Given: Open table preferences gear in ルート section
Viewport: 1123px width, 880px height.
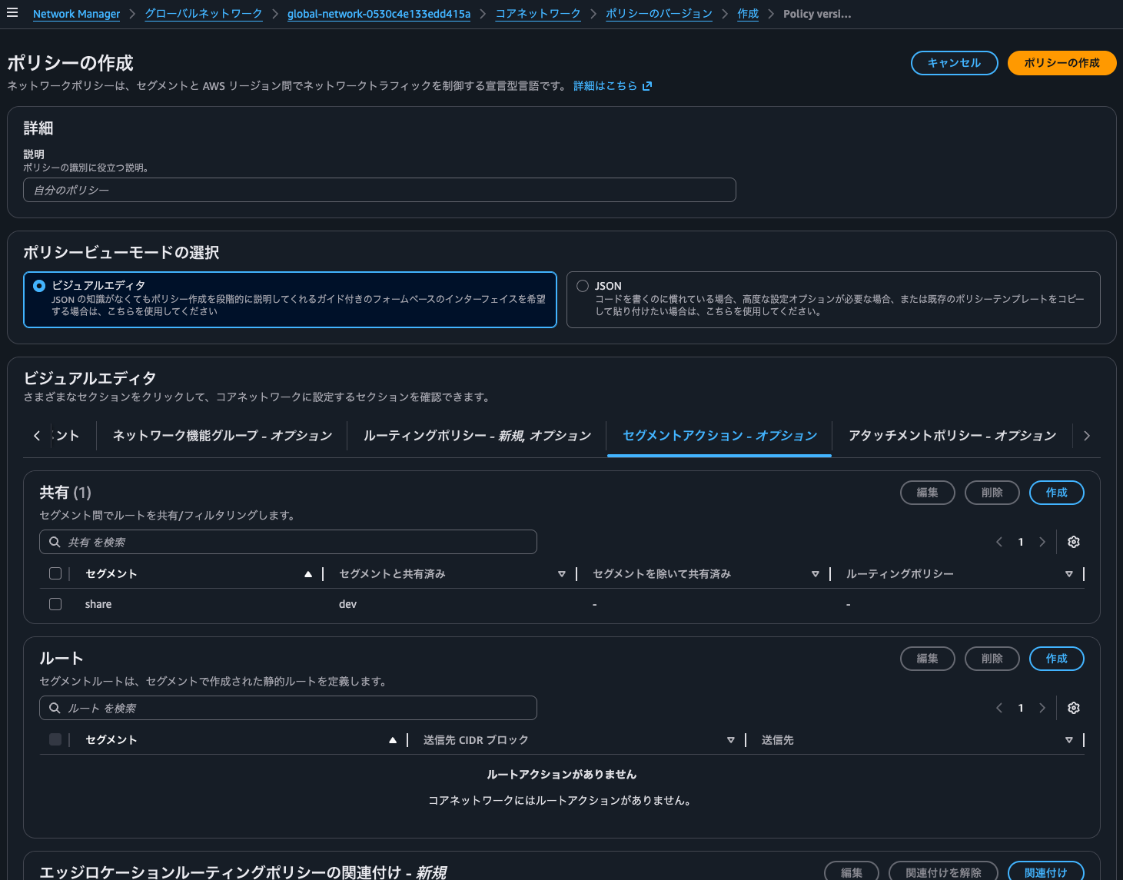Looking at the screenshot, I should tap(1073, 707).
